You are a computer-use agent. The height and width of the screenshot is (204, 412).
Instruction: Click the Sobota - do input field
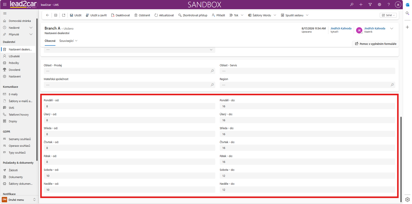coord(307,176)
